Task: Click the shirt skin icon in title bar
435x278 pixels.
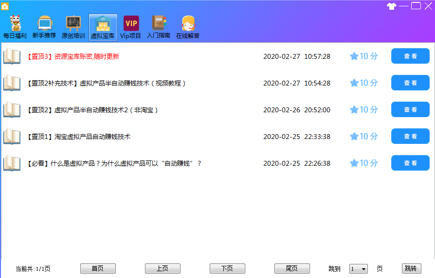Action: (x=391, y=6)
